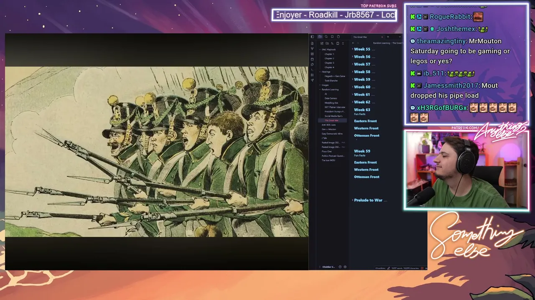Open a new tab with plus button
535x300 pixels.
pyautogui.click(x=388, y=37)
